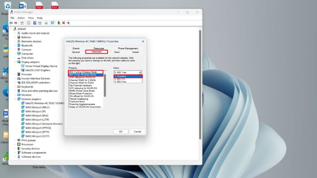The width and height of the screenshot is (317, 178).
Task: Open the Recycle Bin desktop icon
Action: pos(8,6)
